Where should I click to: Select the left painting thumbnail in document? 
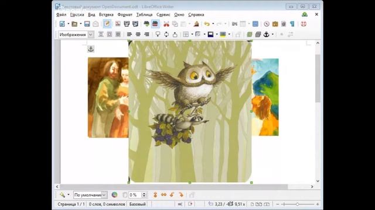[x=108, y=97]
